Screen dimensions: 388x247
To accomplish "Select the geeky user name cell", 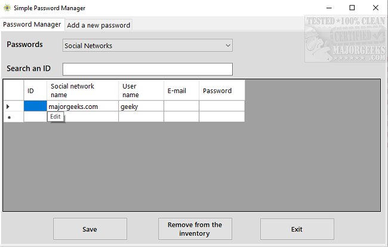I will pos(141,107).
